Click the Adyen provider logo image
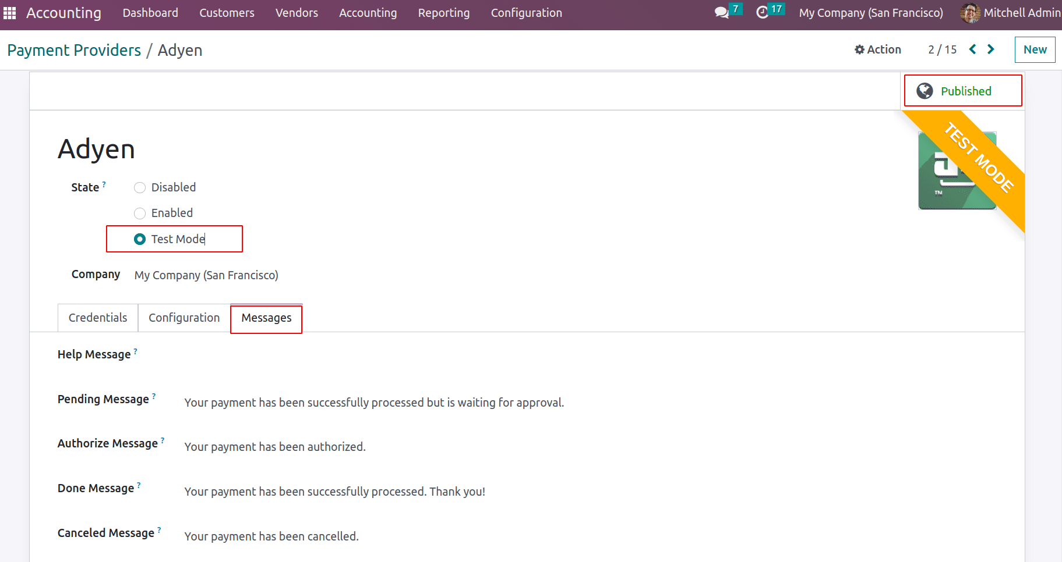The height and width of the screenshot is (562, 1062). (x=957, y=170)
